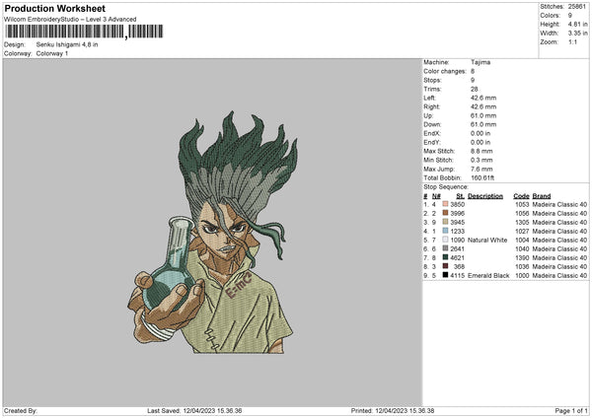
Task: Select the 'Wilcom EmbroideryStudio – Level 3 Advanced' text
Action: pos(70,20)
